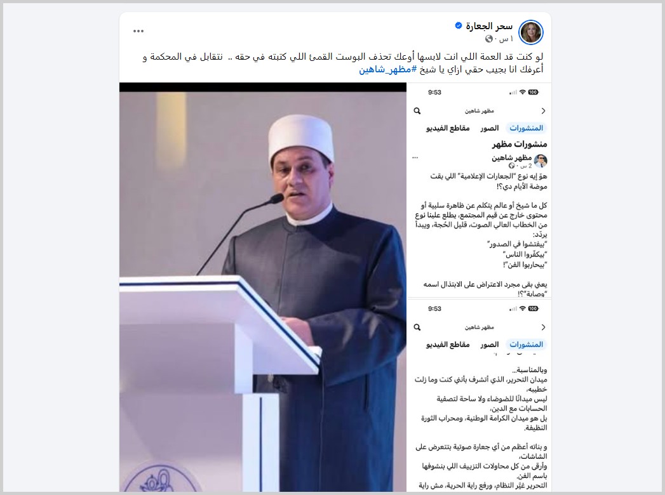Open the bottom screenshot about ميدان التحرير
The image size is (665, 495).
[x=480, y=395]
